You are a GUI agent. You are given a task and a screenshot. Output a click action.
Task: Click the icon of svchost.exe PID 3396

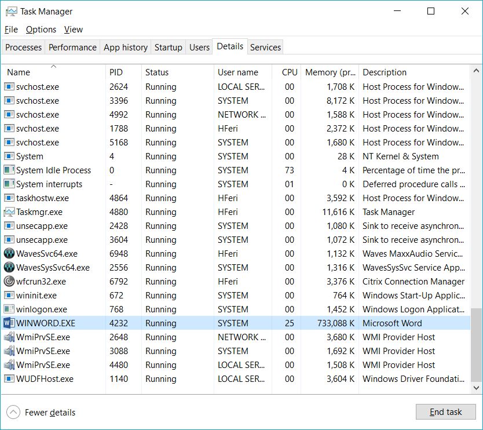[x=9, y=100]
